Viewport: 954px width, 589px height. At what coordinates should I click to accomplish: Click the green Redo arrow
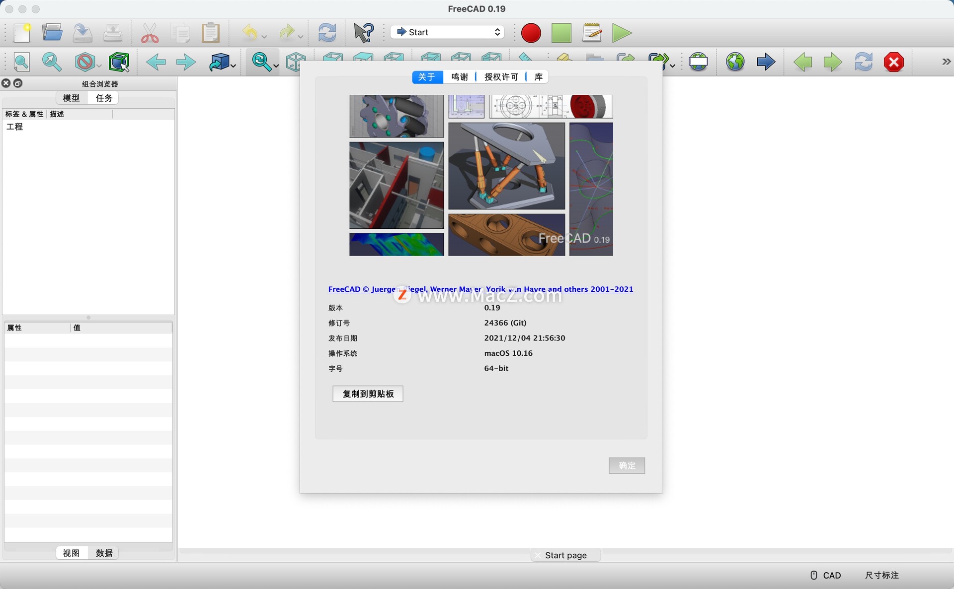(x=287, y=33)
